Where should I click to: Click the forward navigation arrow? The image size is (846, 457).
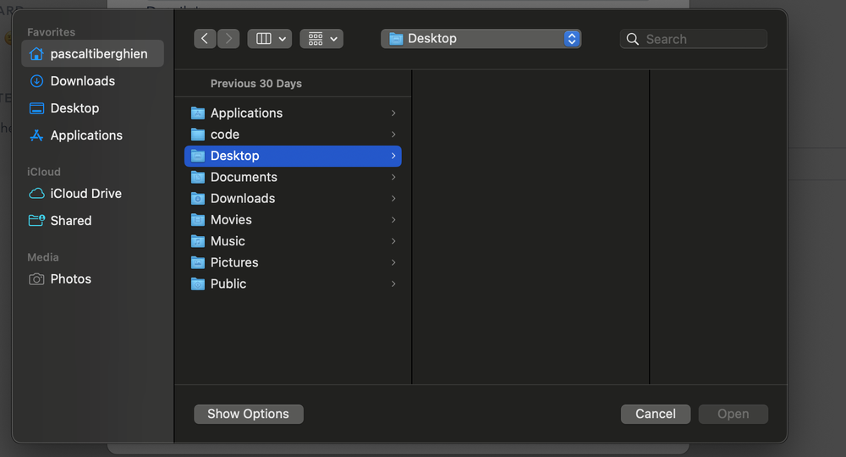pyautogui.click(x=228, y=39)
